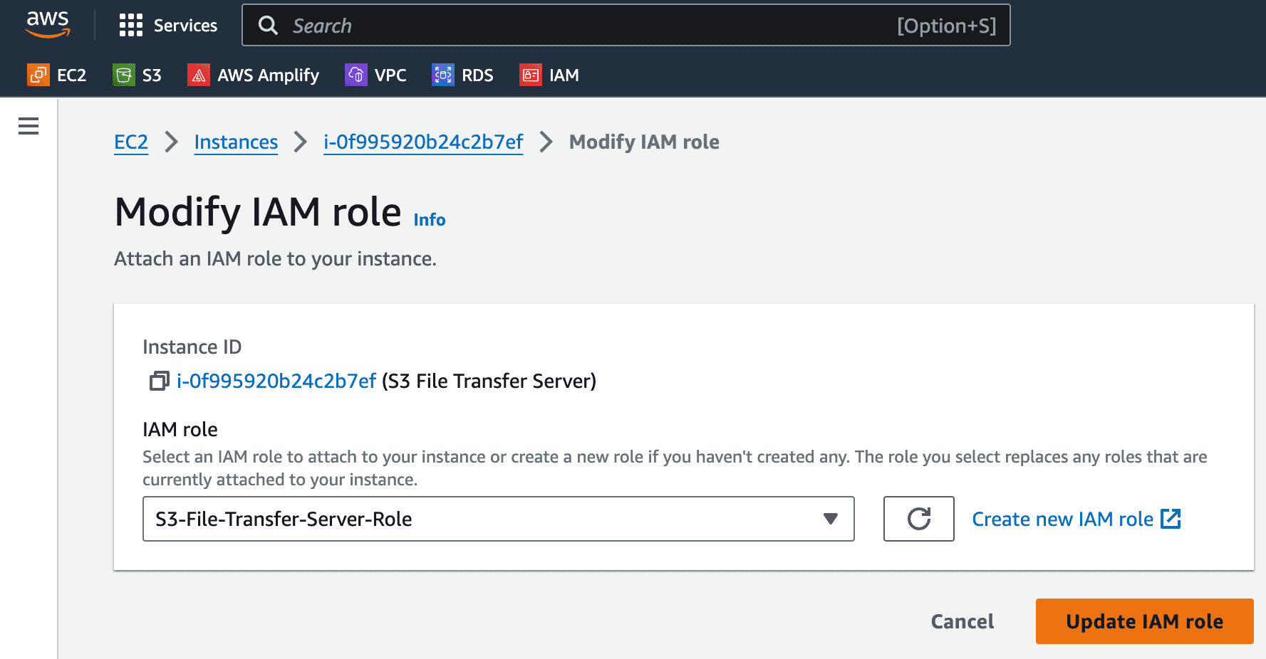Click "(S3 File Transfer Server)" instance name text
Screen dimensions: 1266x659
489,381
